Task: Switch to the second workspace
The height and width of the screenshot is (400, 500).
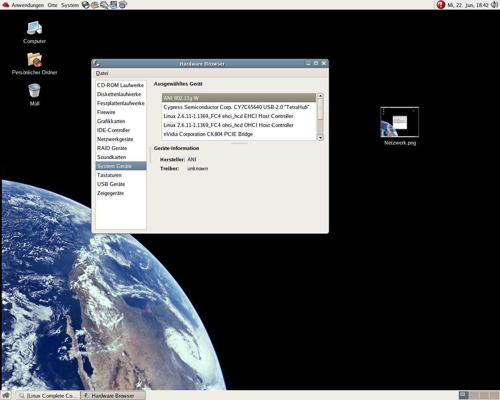Action: tap(473, 395)
